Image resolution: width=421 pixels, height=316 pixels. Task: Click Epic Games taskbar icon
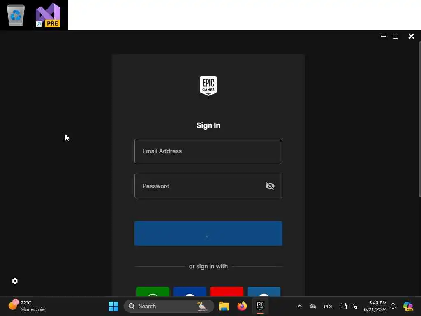pyautogui.click(x=260, y=306)
